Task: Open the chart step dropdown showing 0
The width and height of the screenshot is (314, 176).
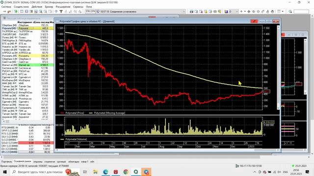Action: [x=234, y=12]
